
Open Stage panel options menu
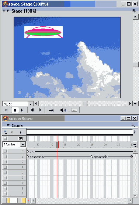133,11
